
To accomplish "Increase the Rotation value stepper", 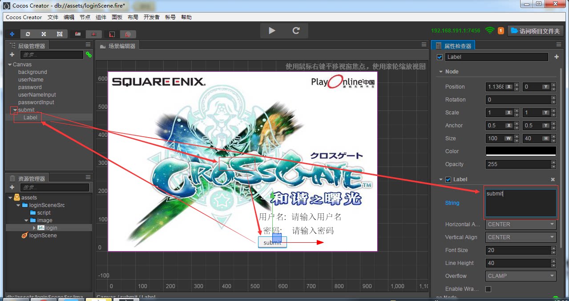I will point(553,98).
